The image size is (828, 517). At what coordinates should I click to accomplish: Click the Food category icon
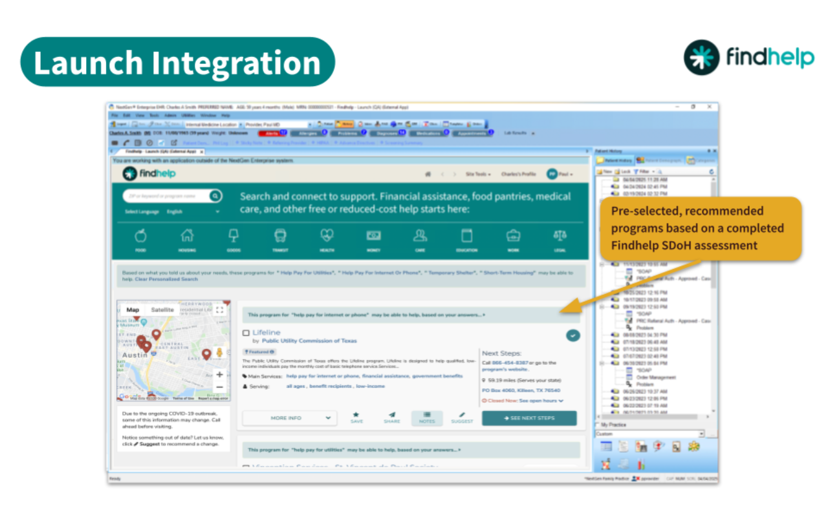coord(140,237)
